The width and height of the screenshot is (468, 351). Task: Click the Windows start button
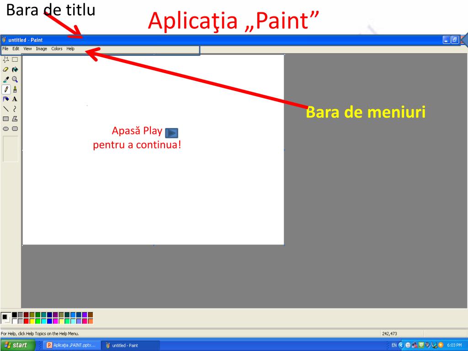(17, 346)
